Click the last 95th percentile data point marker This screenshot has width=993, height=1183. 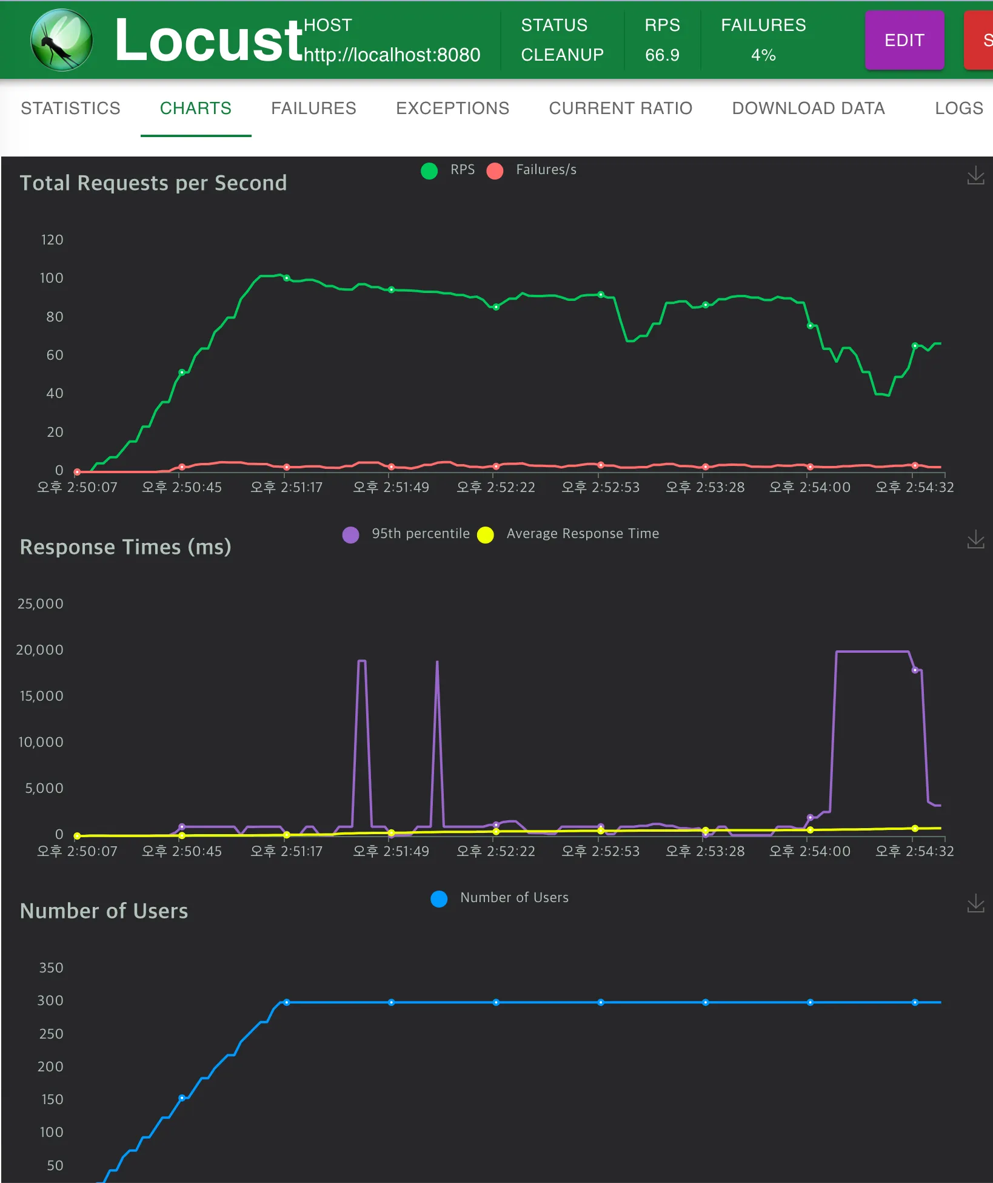(x=915, y=670)
